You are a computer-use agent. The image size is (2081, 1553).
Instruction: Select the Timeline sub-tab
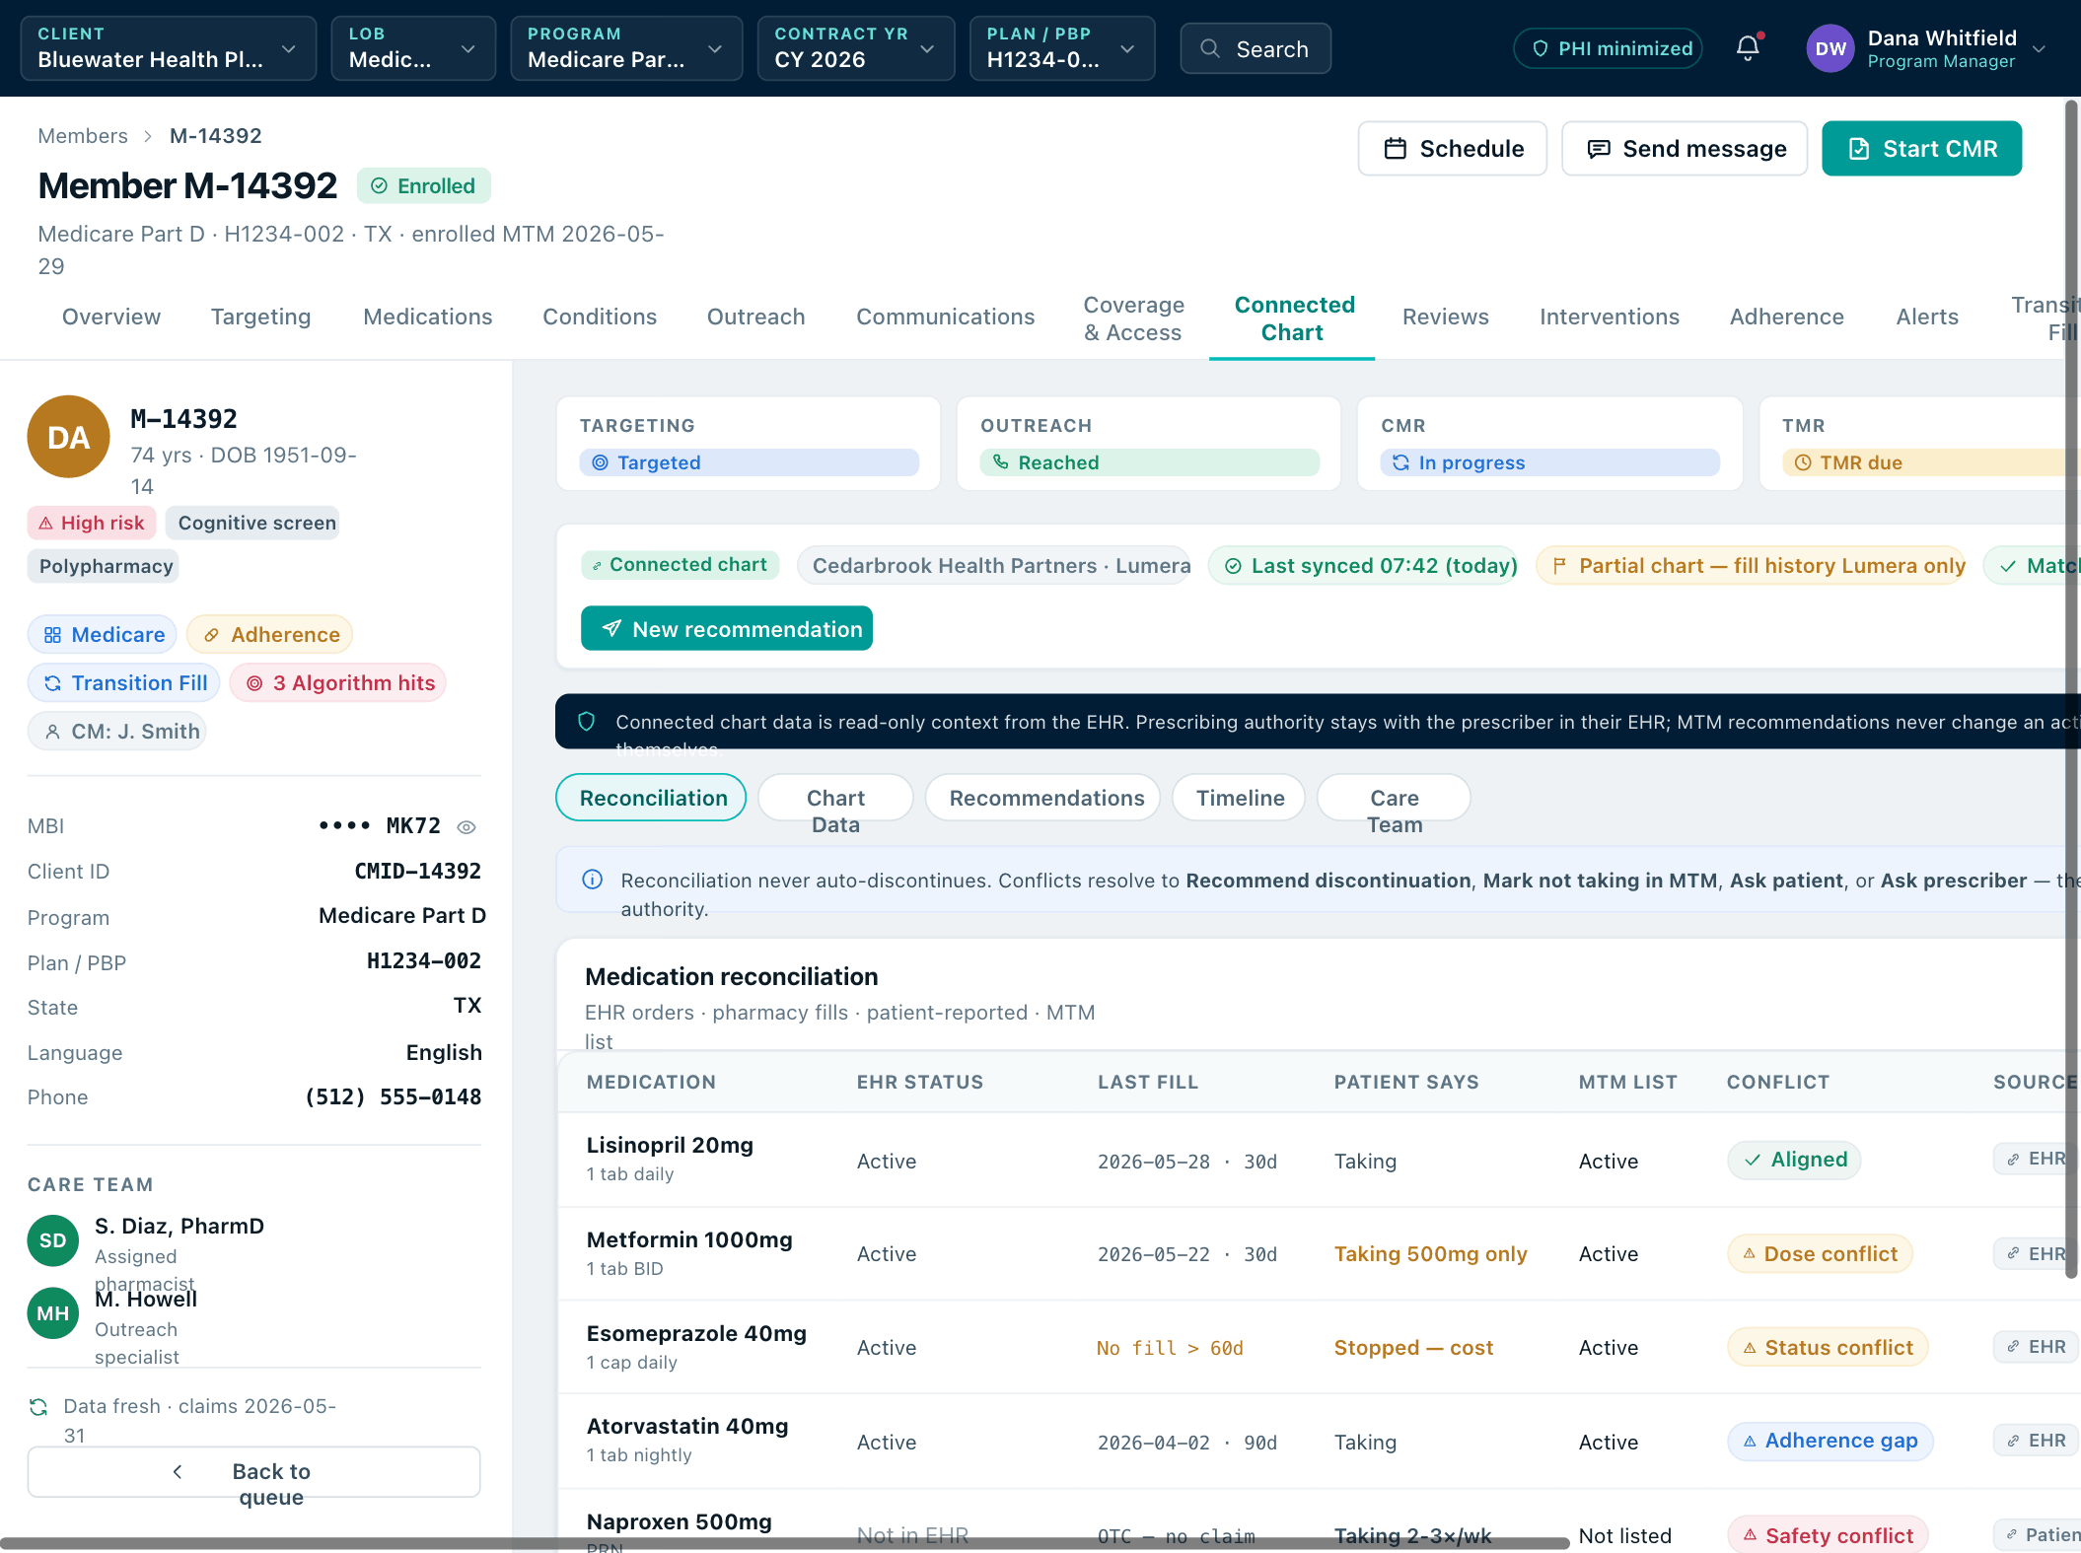click(1240, 798)
